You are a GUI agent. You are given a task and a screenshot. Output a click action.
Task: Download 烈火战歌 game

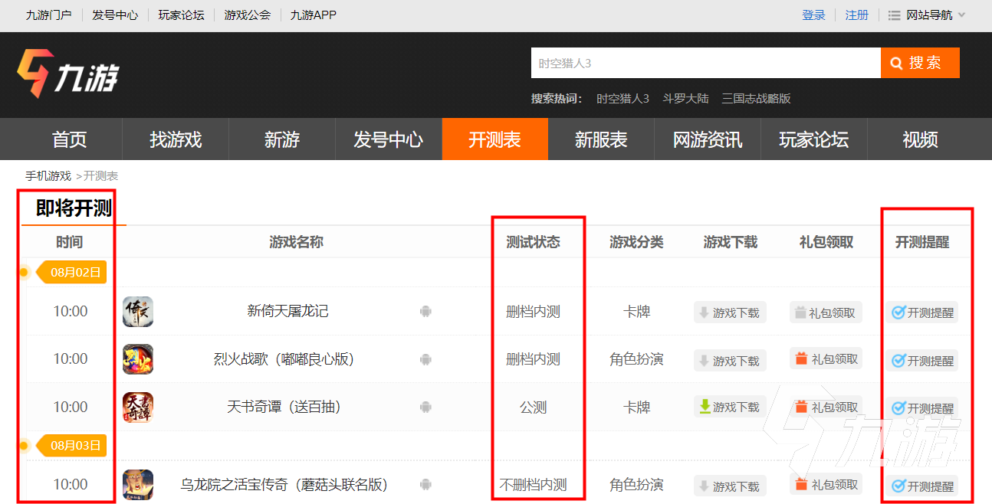[730, 360]
